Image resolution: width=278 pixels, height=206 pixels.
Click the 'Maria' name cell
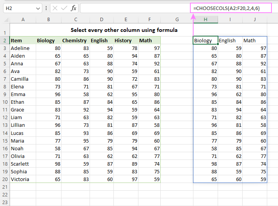(x=23, y=141)
